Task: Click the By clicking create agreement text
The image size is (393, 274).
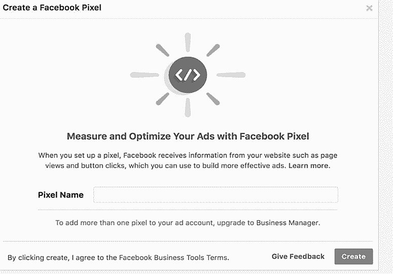Action: click(118, 257)
